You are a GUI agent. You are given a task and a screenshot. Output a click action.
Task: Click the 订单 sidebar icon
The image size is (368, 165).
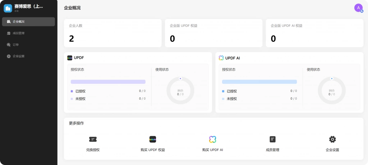tap(9, 45)
